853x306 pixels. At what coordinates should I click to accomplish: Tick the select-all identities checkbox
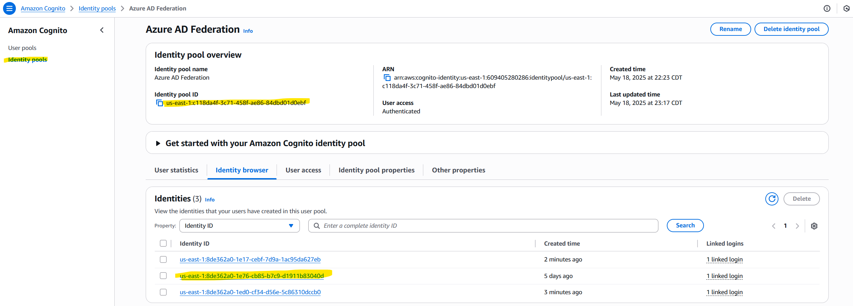pos(163,243)
